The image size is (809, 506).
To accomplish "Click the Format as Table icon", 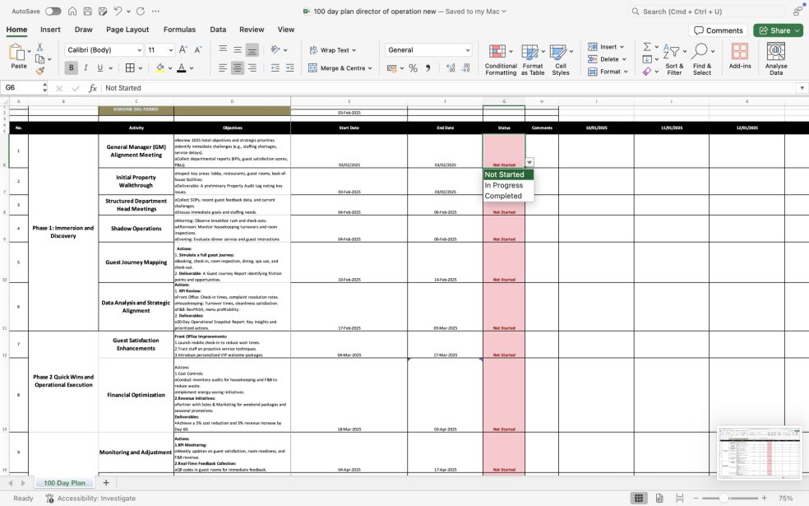I will tap(533, 58).
